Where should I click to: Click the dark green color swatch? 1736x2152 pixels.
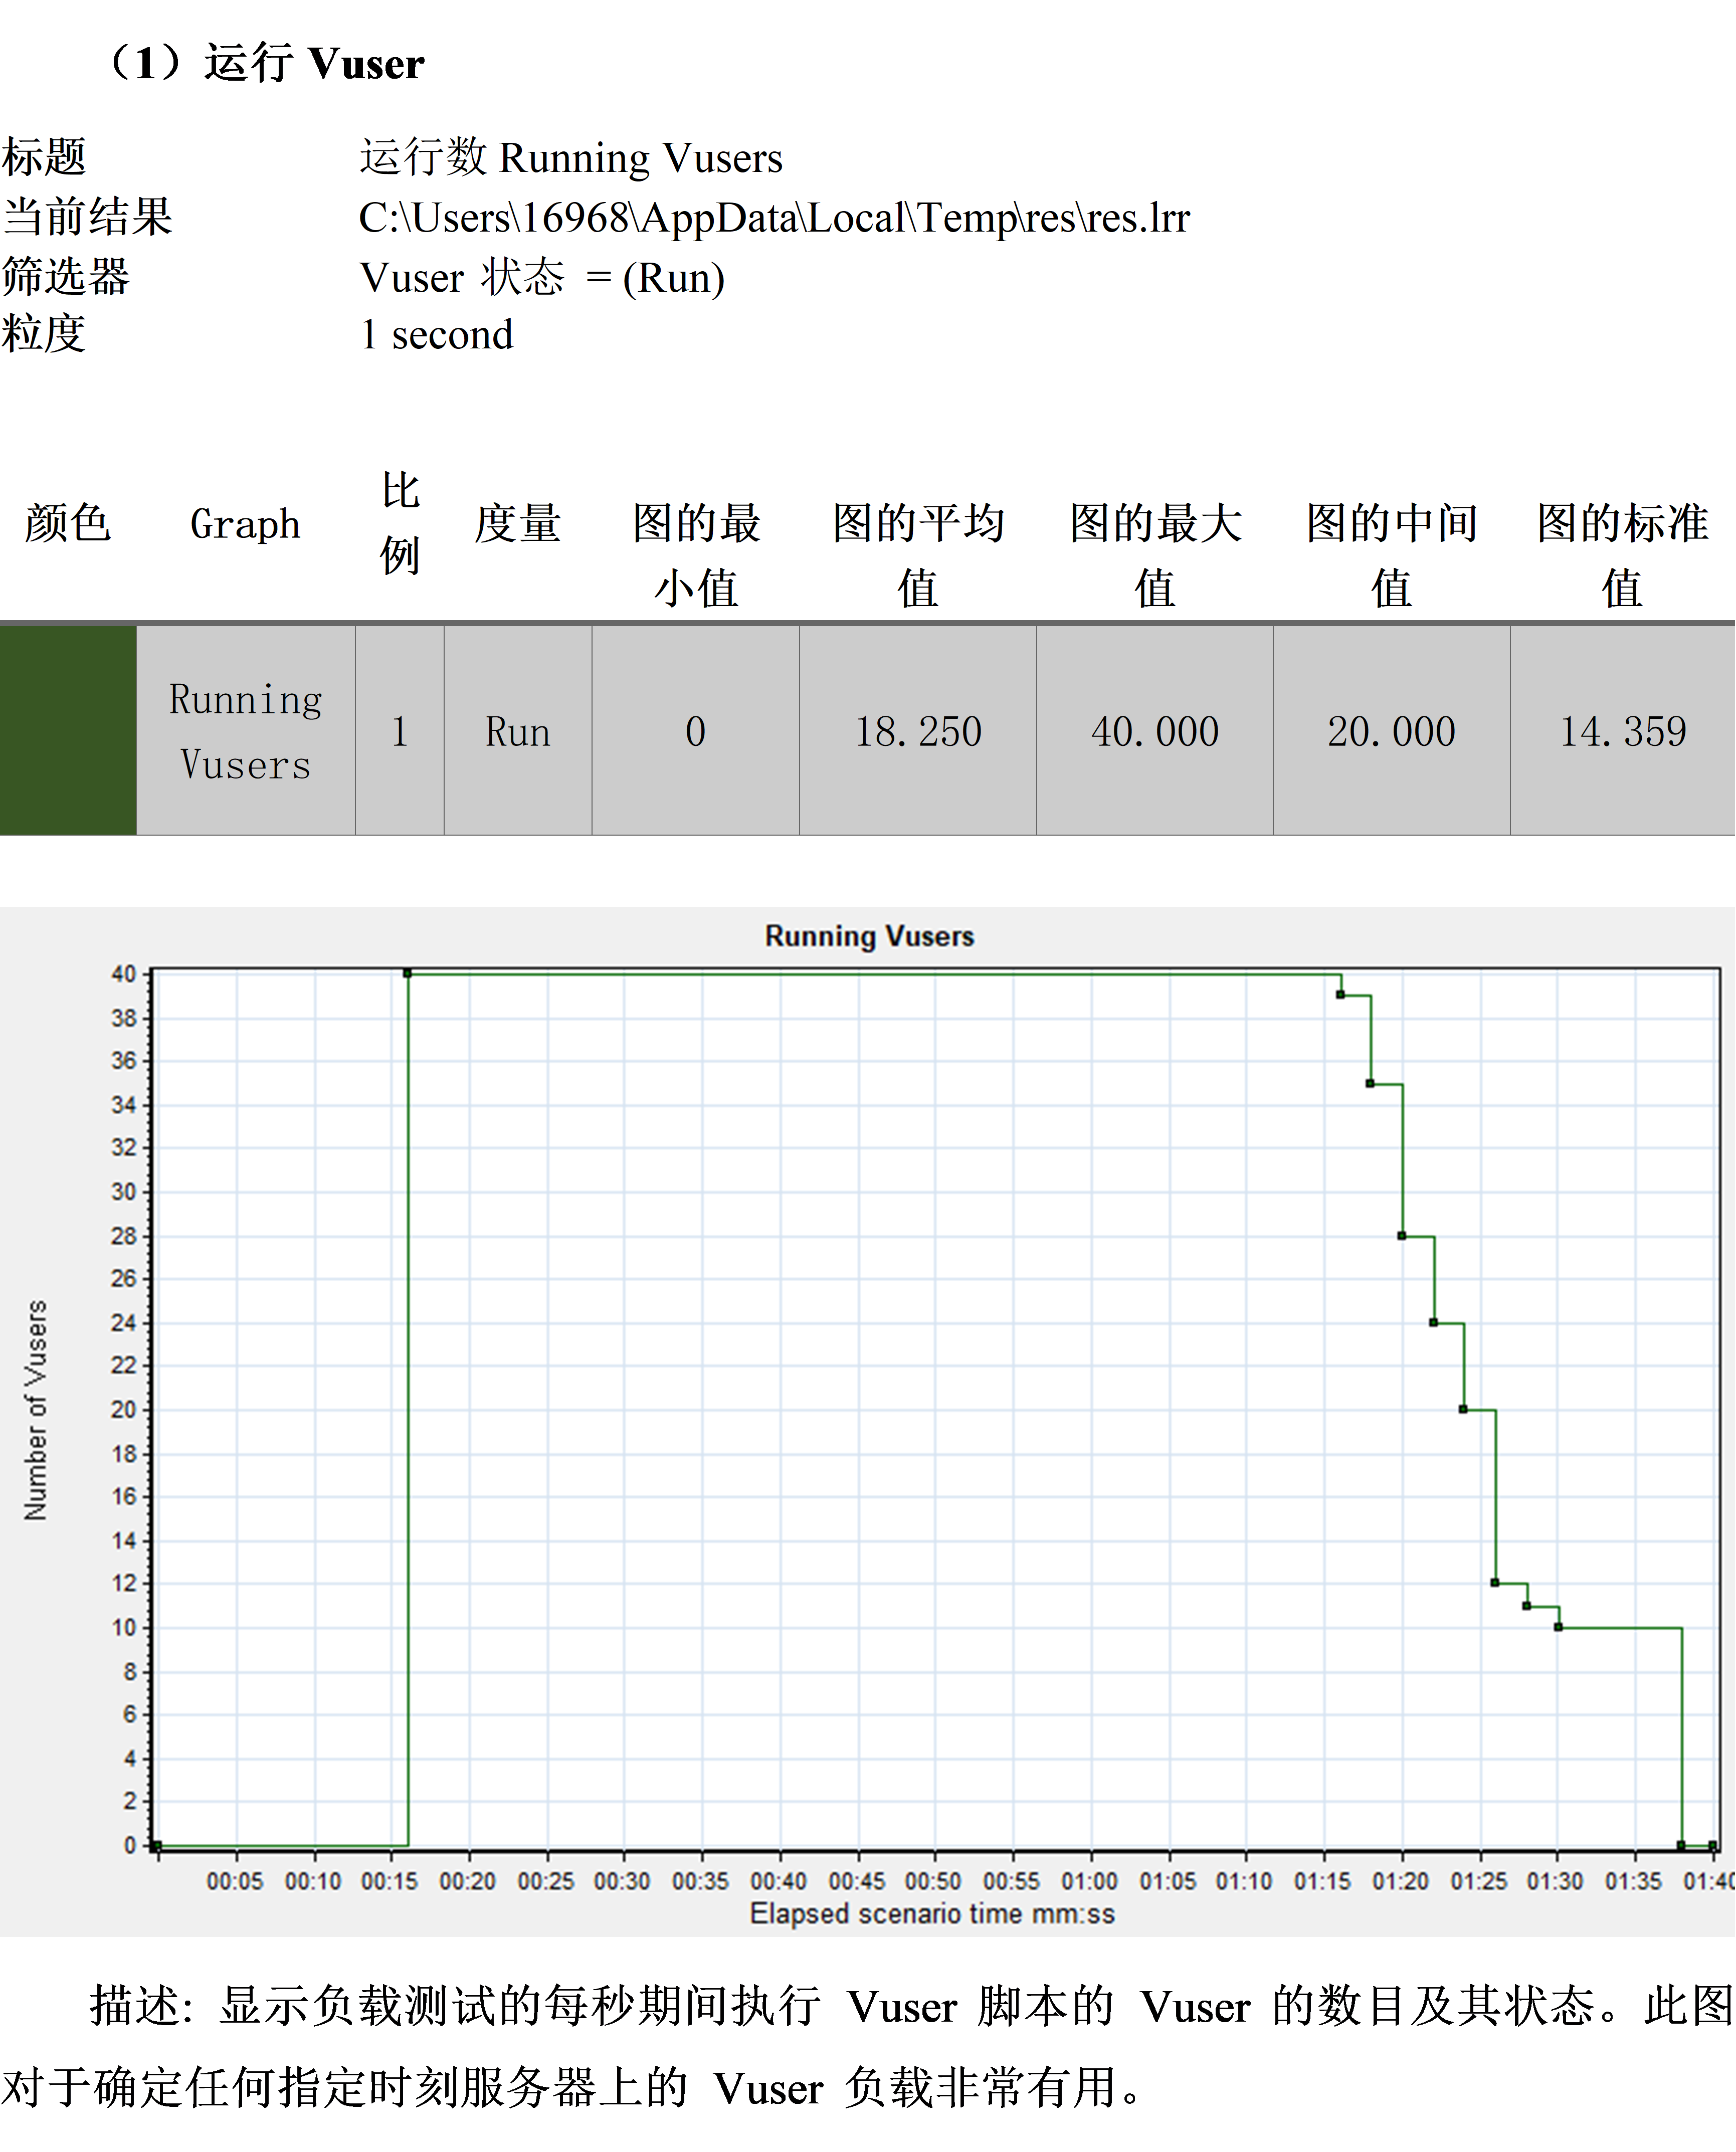68,730
